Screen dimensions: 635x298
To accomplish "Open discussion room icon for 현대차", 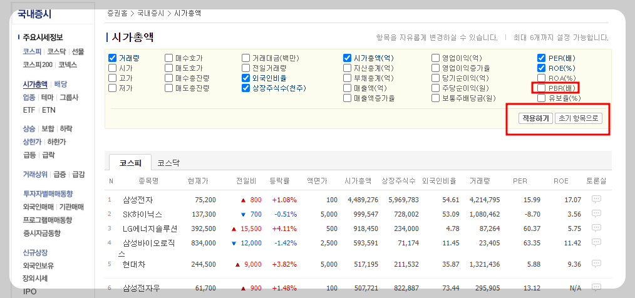I will pyautogui.click(x=596, y=264).
